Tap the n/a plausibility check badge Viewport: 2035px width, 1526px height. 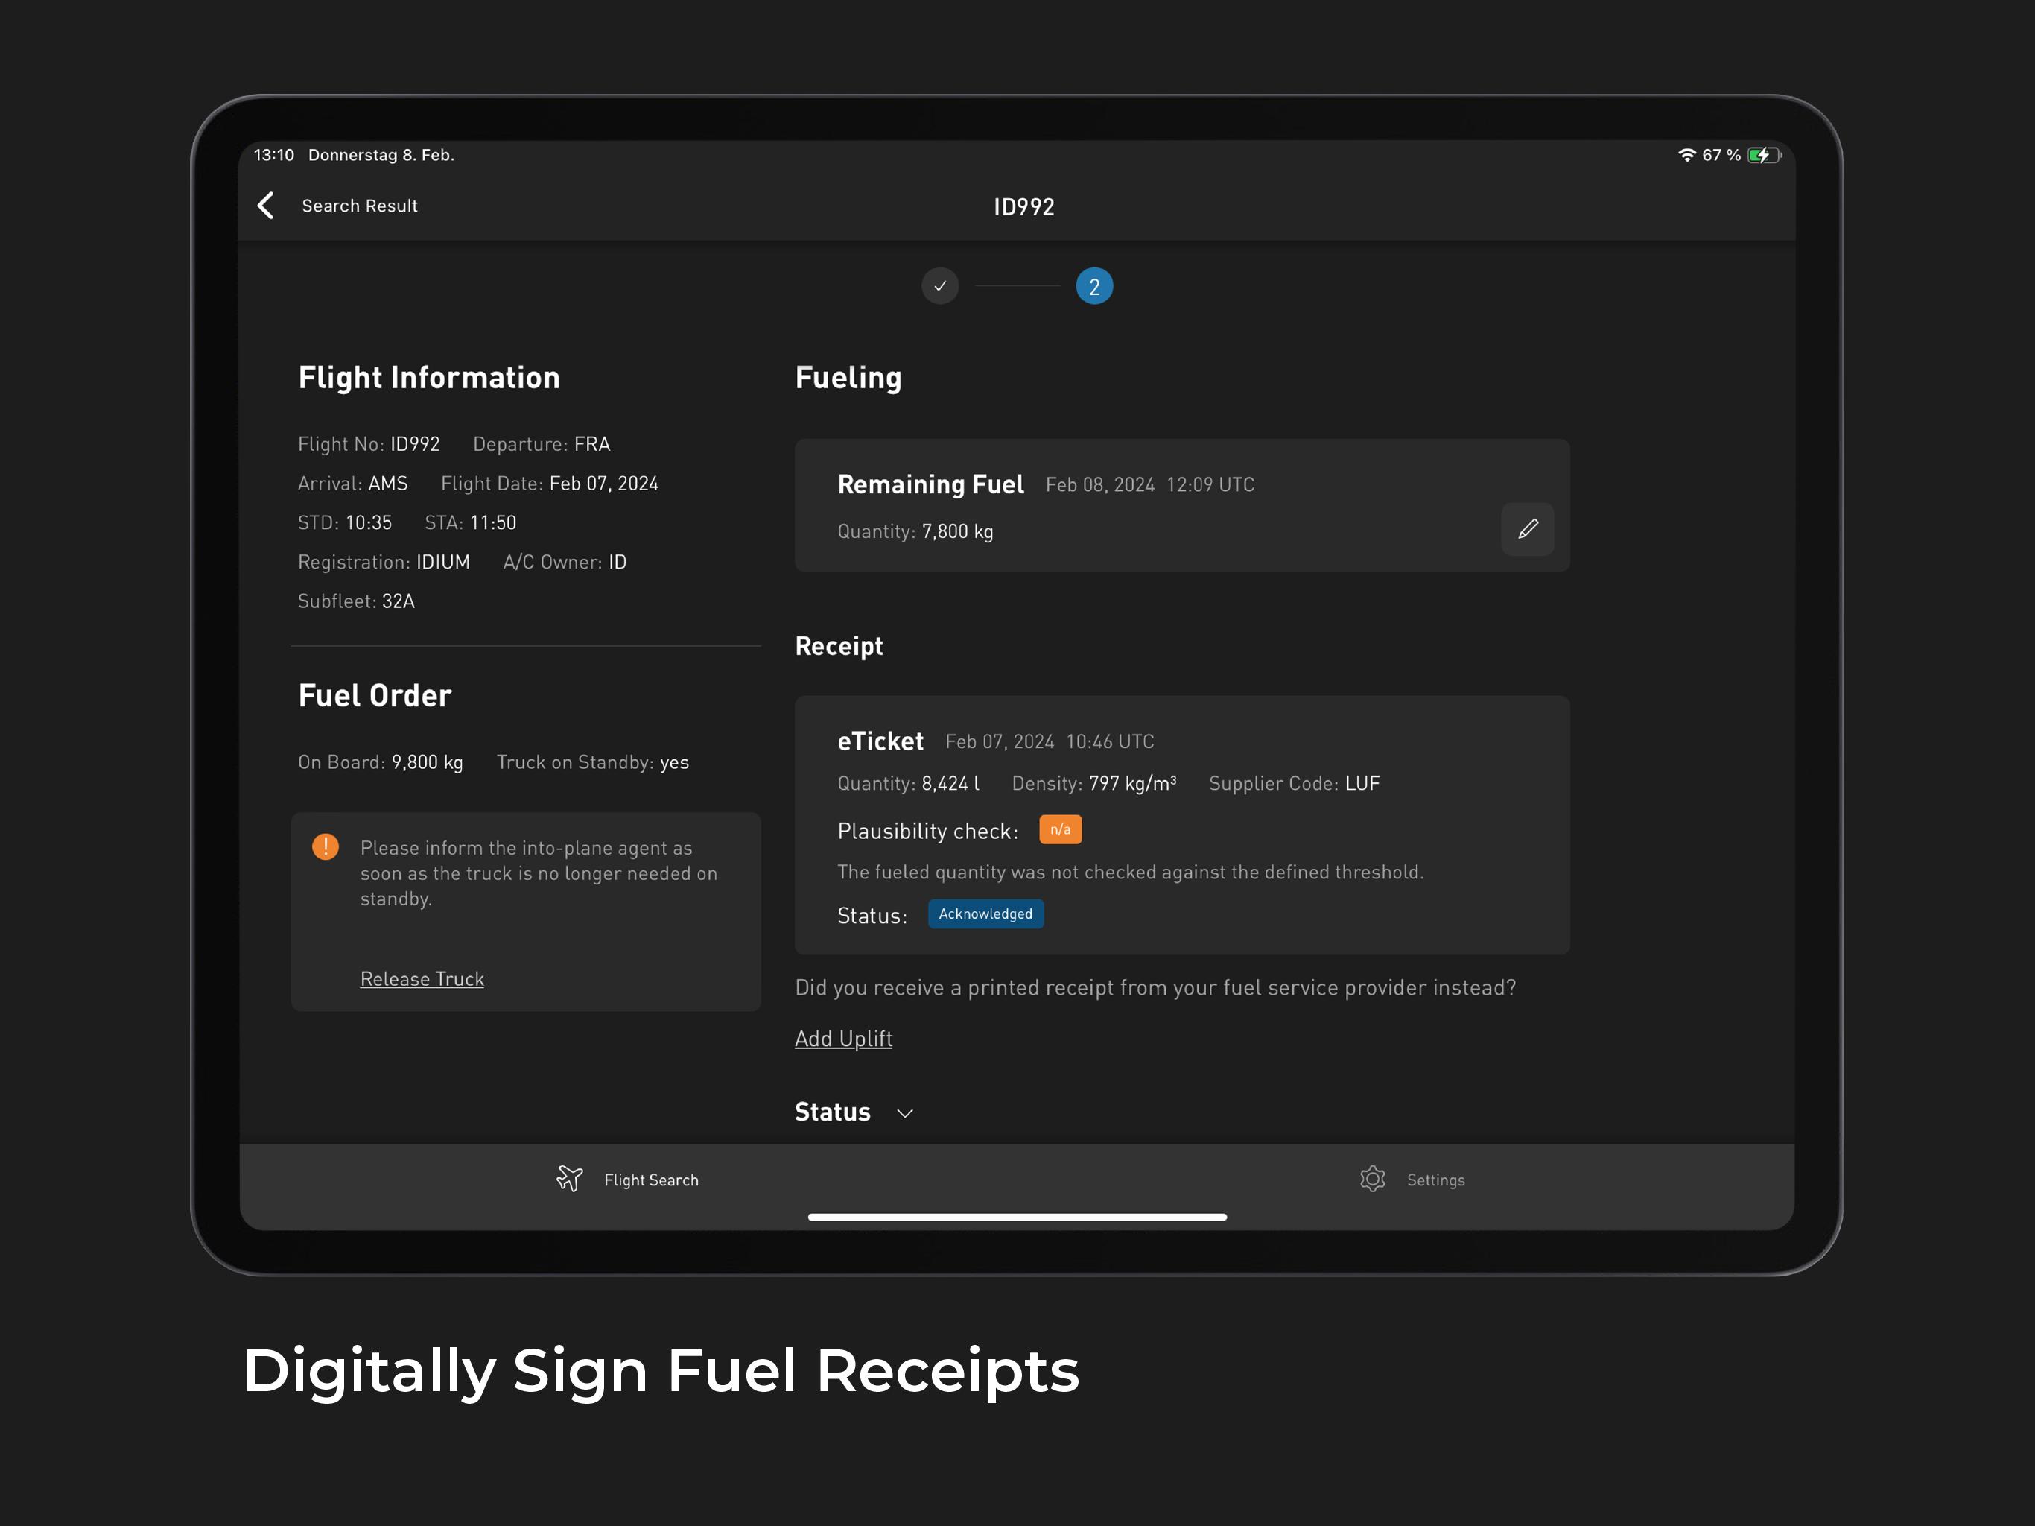tap(1060, 829)
